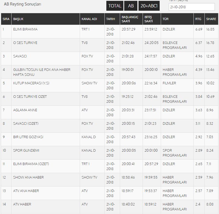This screenshot has height=214, width=219.
Task: Click end time 23:17:51 in AGLAMA ANNE row
Action: click(x=150, y=110)
